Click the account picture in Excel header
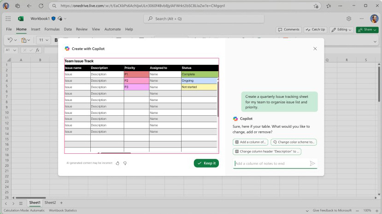 [x=374, y=18]
